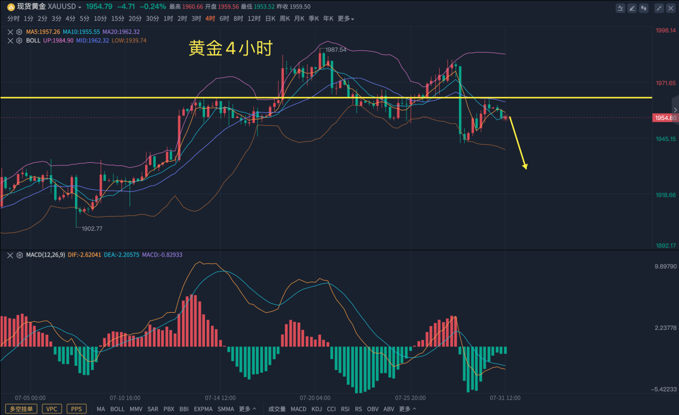Select the 1时 timeframe tab
The image size is (679, 415).
point(168,19)
